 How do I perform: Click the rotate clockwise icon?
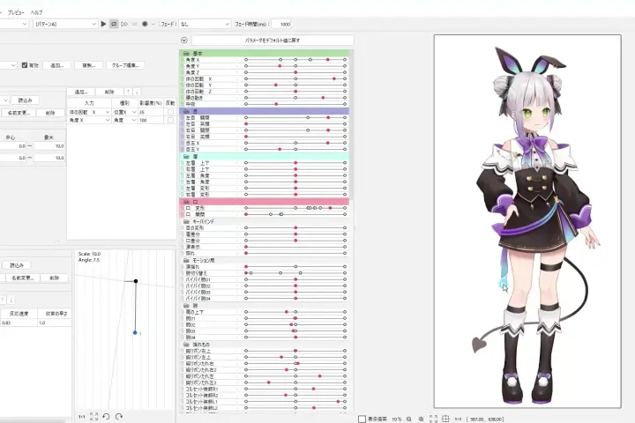[119, 416]
